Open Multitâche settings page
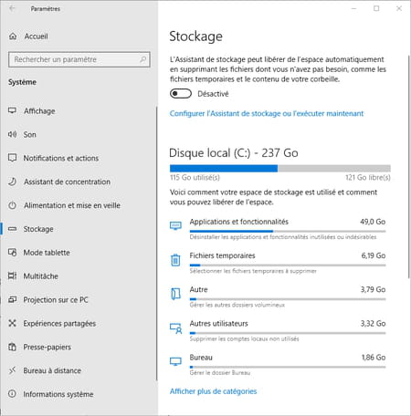Image resolution: width=411 pixels, height=416 pixels. point(41,276)
